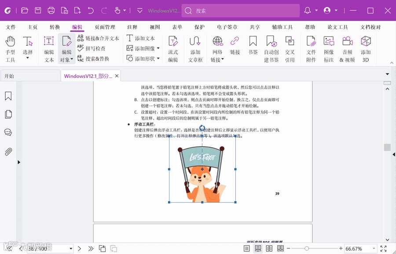Expand the Edit Object (编辑对象) dropdown arrow

click(x=72, y=59)
